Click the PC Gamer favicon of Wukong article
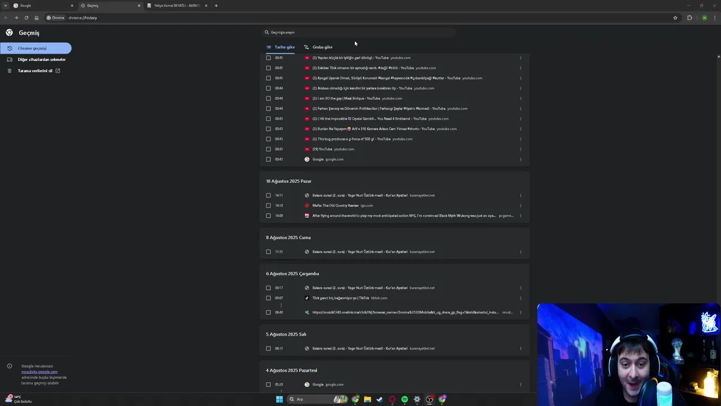This screenshot has height=406, width=721. click(307, 215)
